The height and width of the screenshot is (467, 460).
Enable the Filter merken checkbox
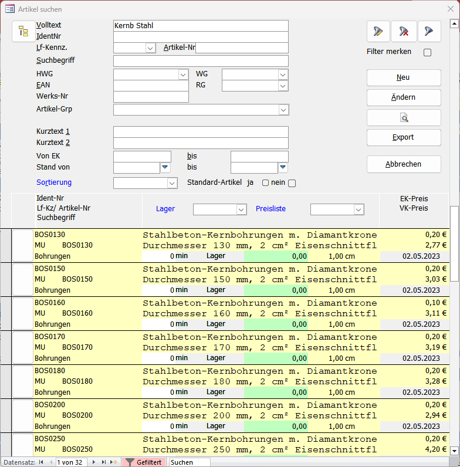pos(427,52)
